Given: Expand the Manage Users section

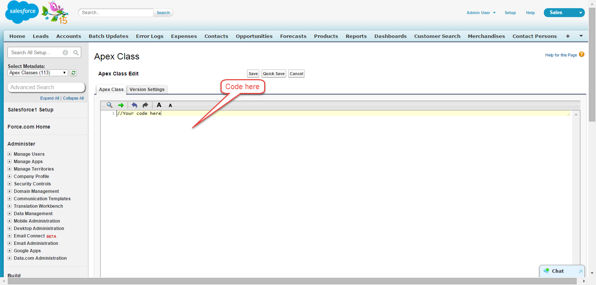Looking at the screenshot, I should coord(10,154).
